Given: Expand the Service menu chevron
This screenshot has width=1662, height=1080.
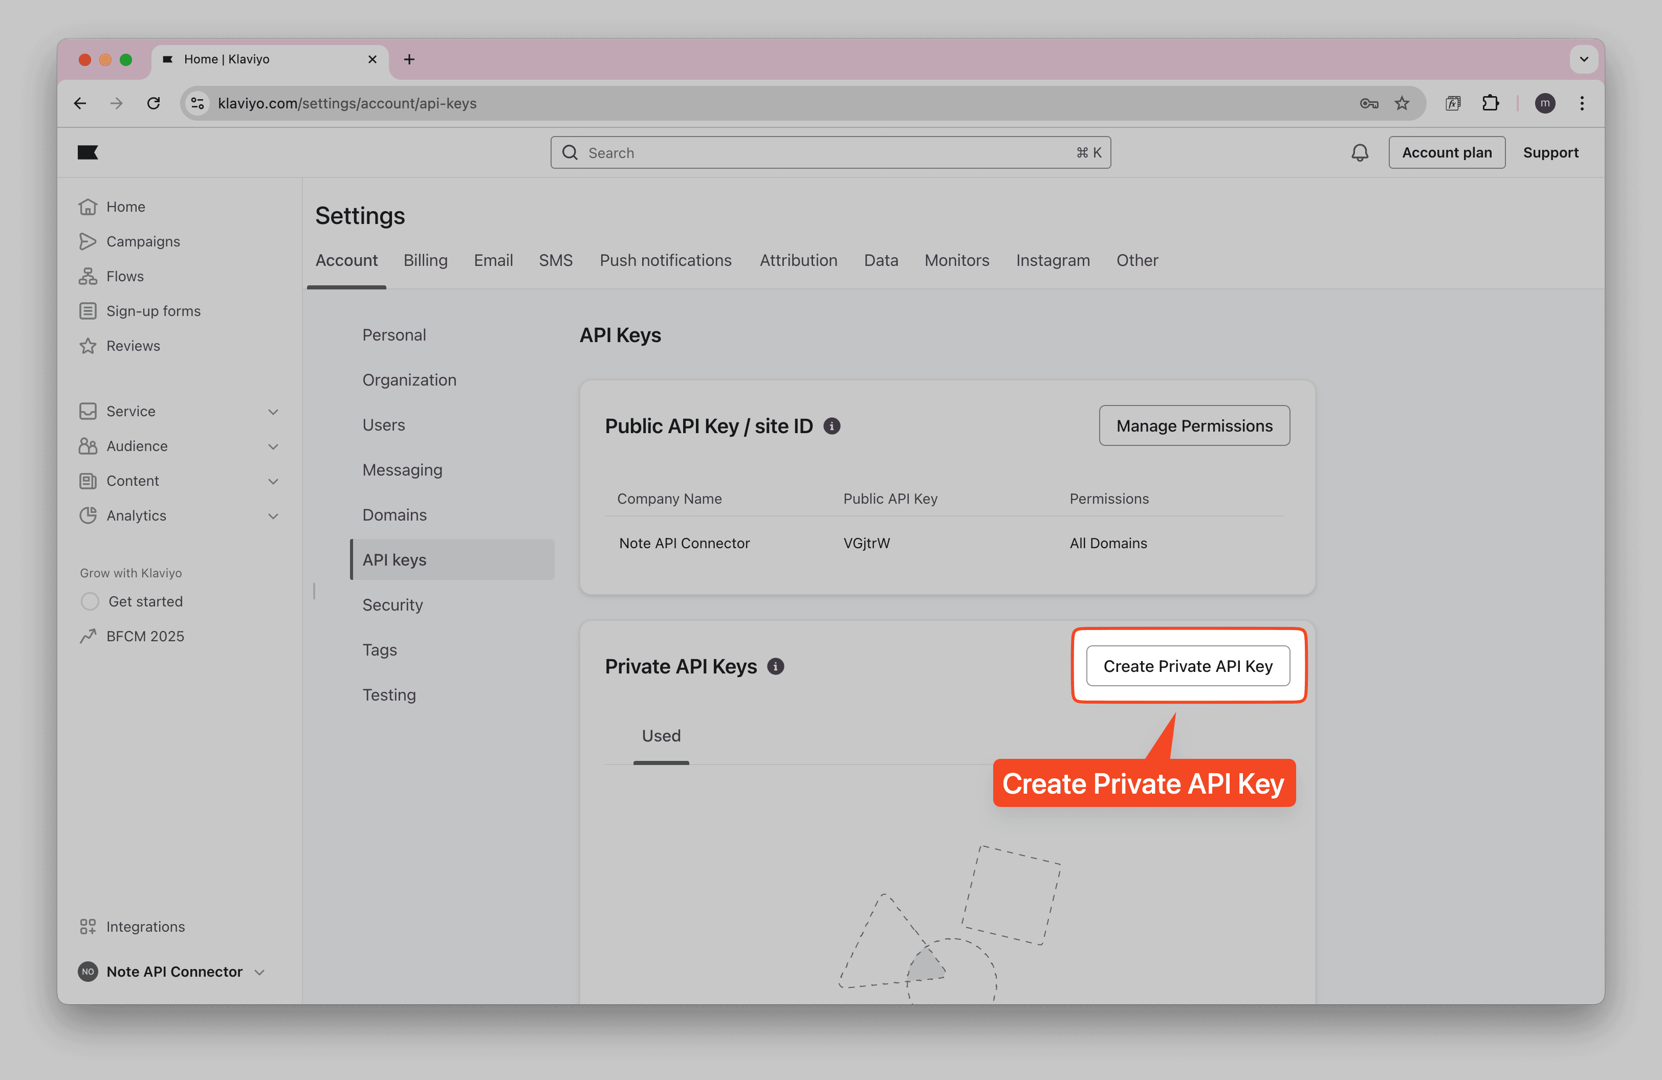Looking at the screenshot, I should (x=273, y=412).
